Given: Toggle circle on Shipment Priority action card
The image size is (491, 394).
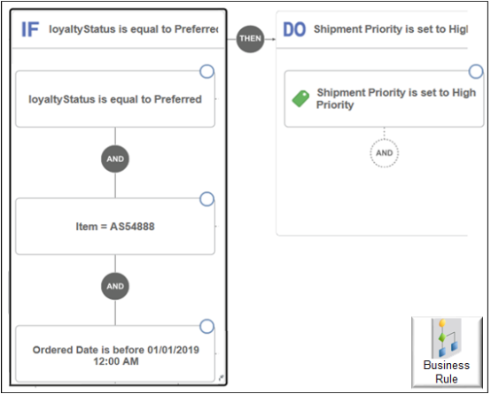Looking at the screenshot, I should click(x=476, y=72).
